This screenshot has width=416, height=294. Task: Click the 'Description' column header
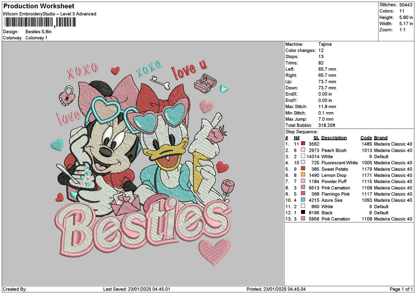click(334, 138)
